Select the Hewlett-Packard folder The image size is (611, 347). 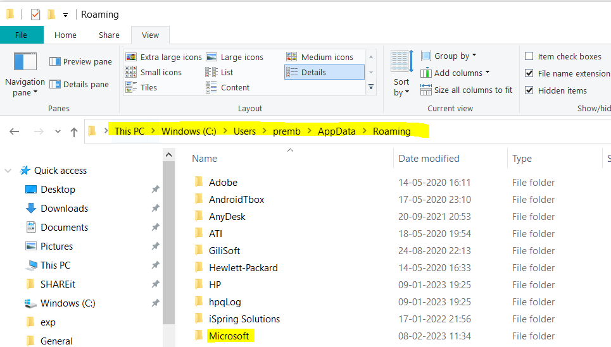(x=243, y=268)
